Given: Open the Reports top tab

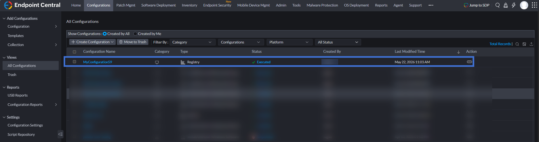Looking at the screenshot, I should click(381, 5).
